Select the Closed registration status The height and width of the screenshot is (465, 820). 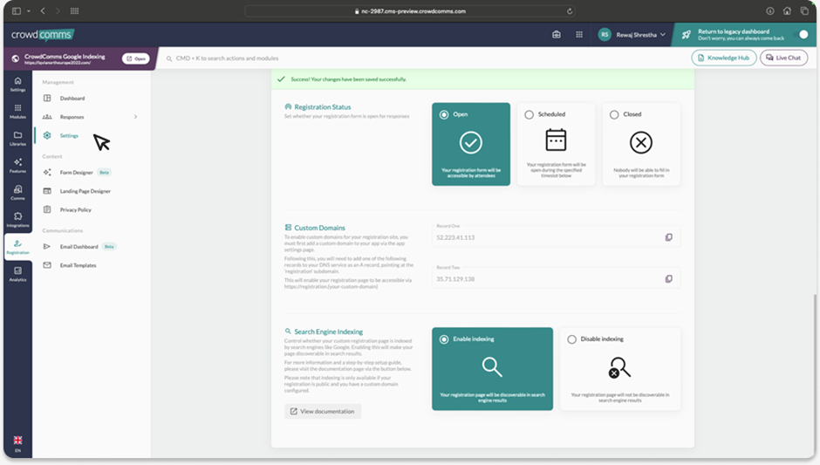[x=640, y=143]
